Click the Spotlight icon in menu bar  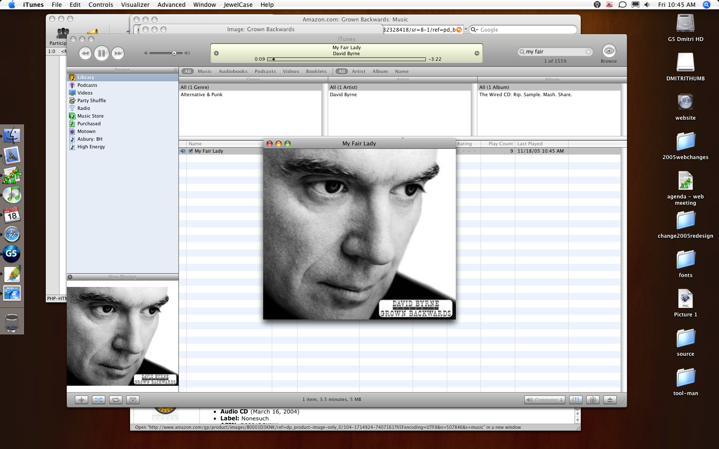pos(707,5)
